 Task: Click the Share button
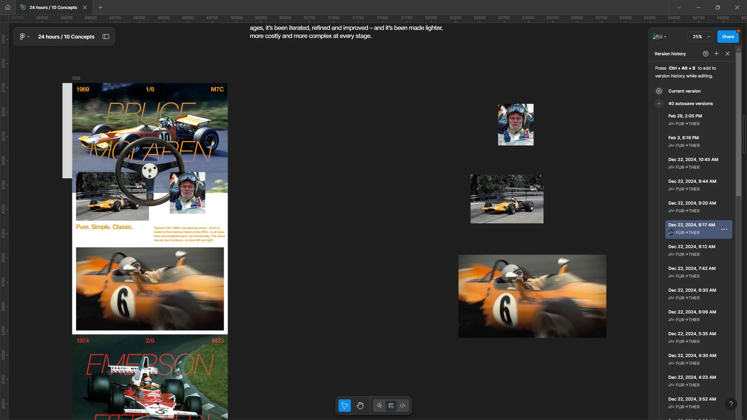(x=728, y=37)
